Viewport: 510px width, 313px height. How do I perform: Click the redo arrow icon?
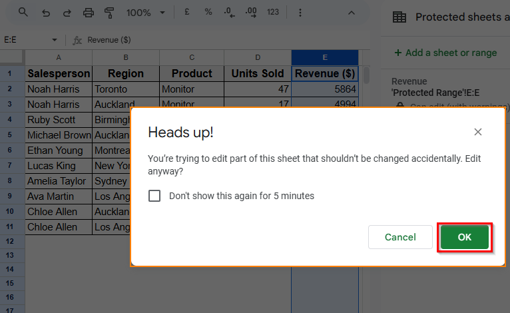pos(67,13)
